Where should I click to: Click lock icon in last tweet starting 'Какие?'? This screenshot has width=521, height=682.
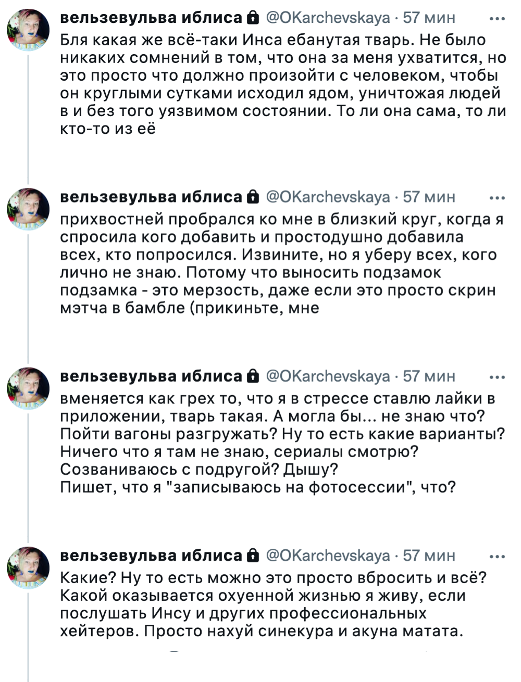253,555
